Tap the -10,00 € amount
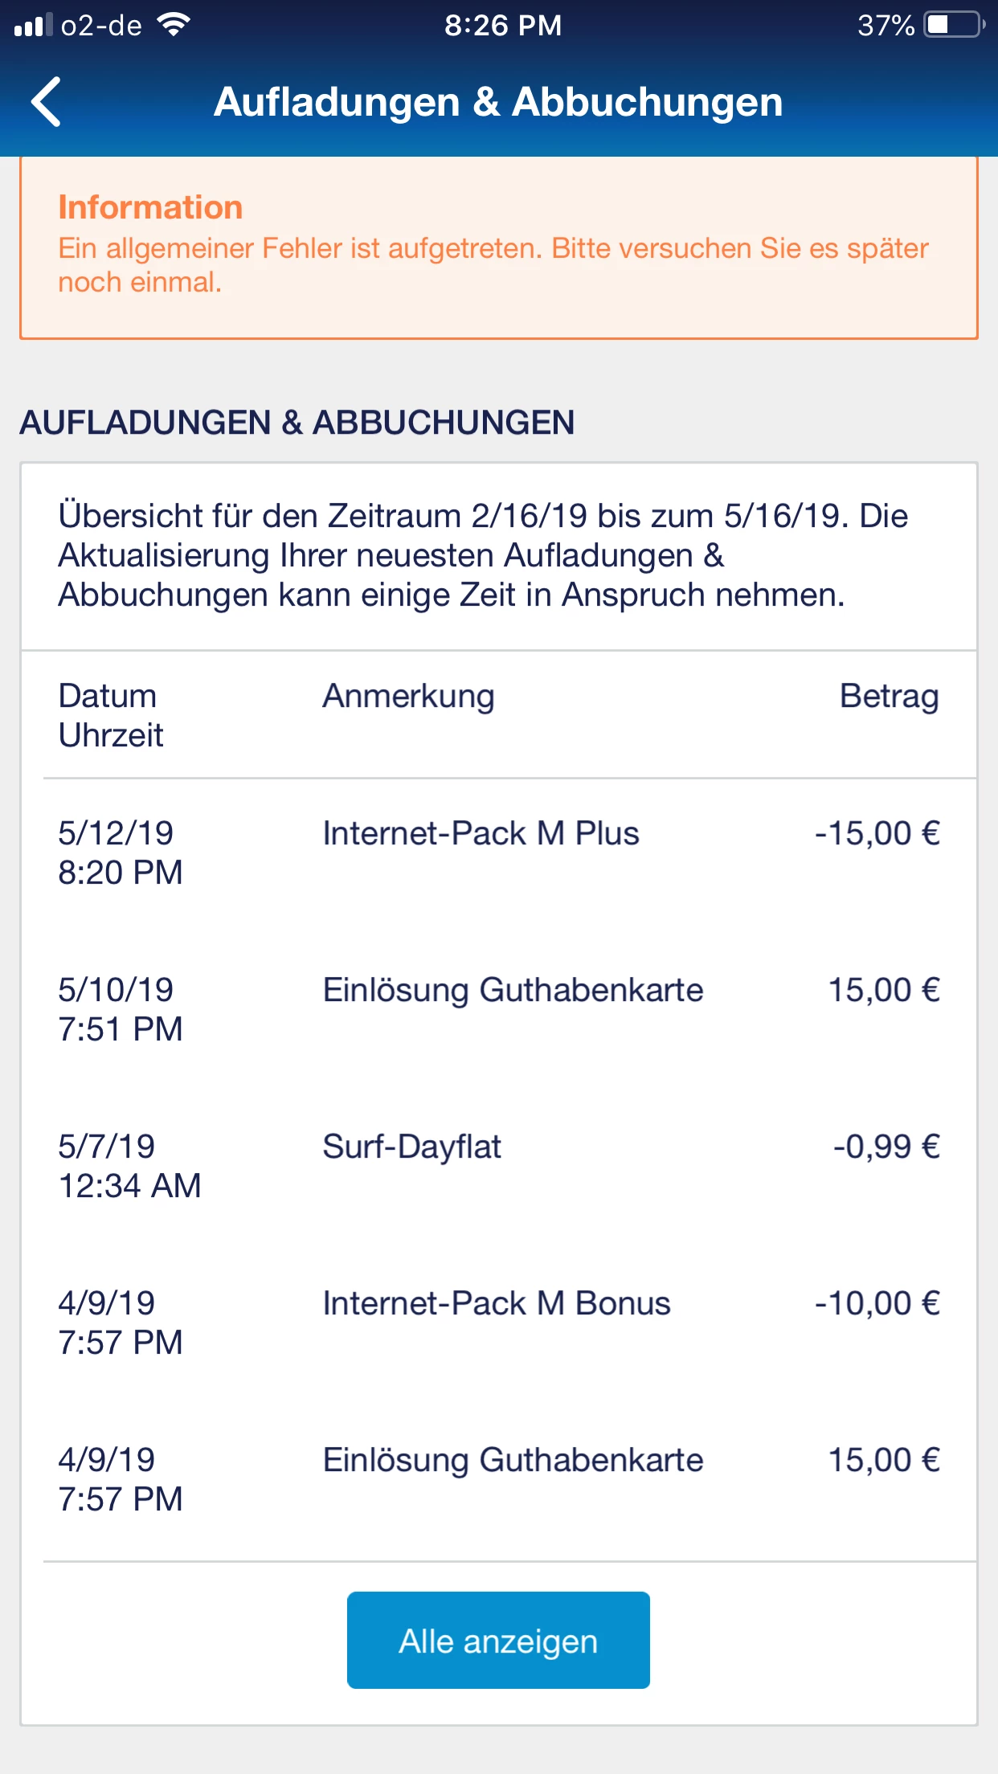998x1774 pixels. [877, 1304]
